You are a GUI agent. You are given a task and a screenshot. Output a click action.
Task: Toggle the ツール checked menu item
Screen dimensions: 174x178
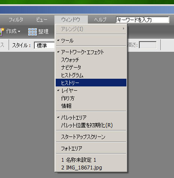click(x=91, y=41)
